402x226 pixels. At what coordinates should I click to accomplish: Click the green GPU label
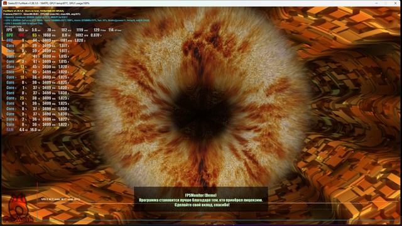click(x=9, y=35)
